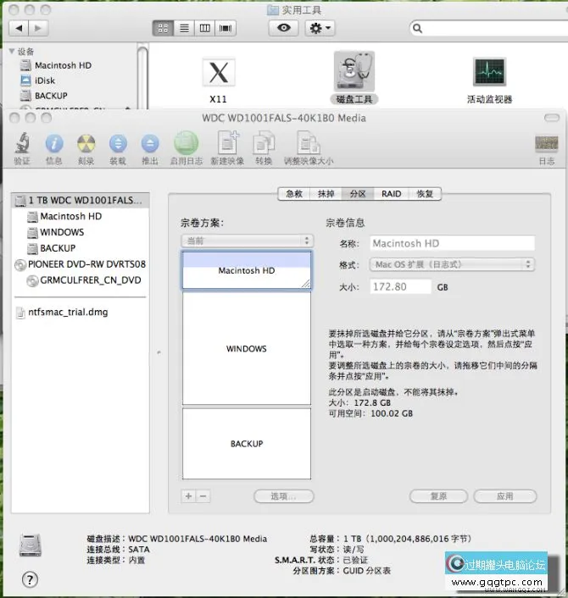Viewport: 568px width, 598px height.
Task: Click the Options (选项…) button
Action: tap(284, 496)
